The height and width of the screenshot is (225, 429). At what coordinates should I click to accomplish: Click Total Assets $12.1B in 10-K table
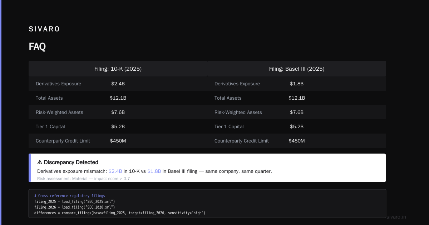[x=118, y=98]
